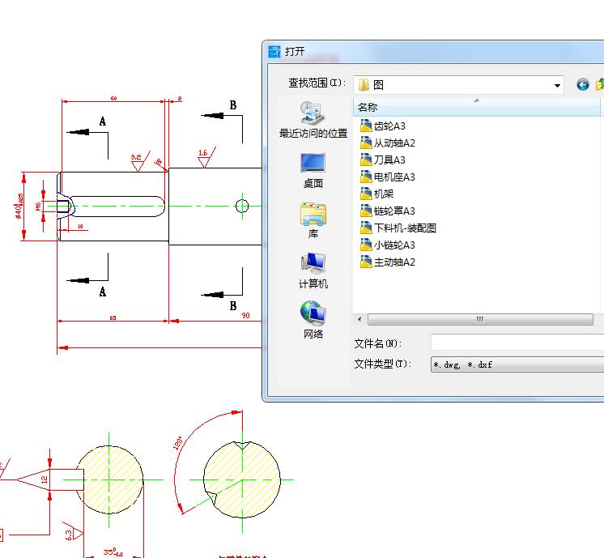The height and width of the screenshot is (558, 604).
Task: Click the left scroll arrow of file list
Action: (x=359, y=319)
